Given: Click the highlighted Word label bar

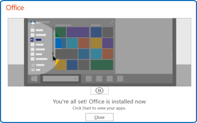Looking at the screenshot, I should click(x=38, y=40).
